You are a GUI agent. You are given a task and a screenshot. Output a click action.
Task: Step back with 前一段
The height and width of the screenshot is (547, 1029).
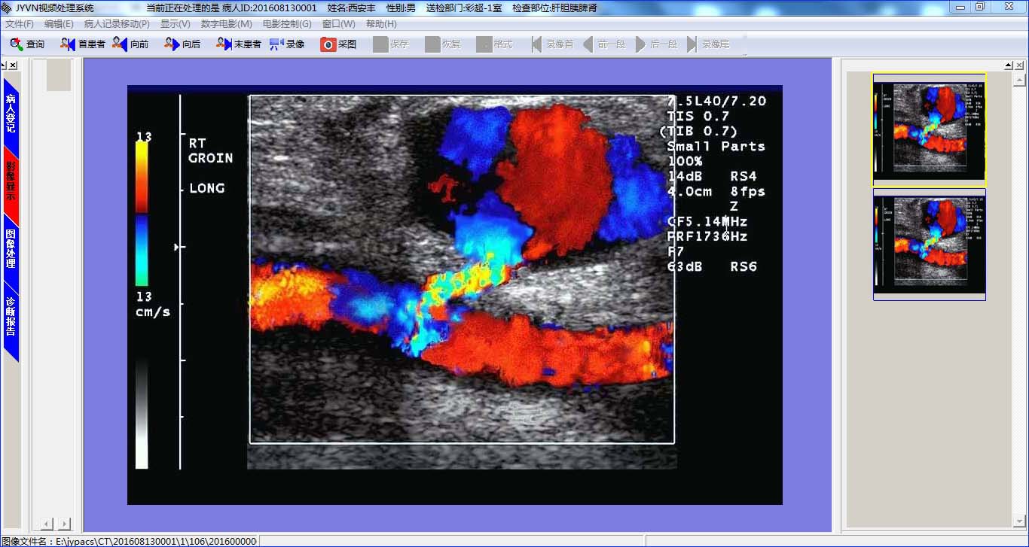pyautogui.click(x=604, y=44)
